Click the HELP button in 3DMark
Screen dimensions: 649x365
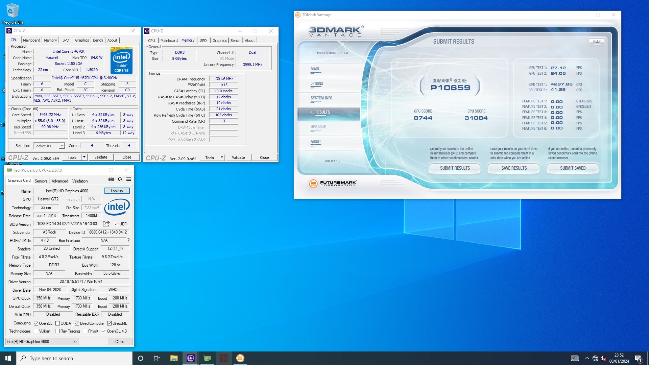(x=597, y=41)
